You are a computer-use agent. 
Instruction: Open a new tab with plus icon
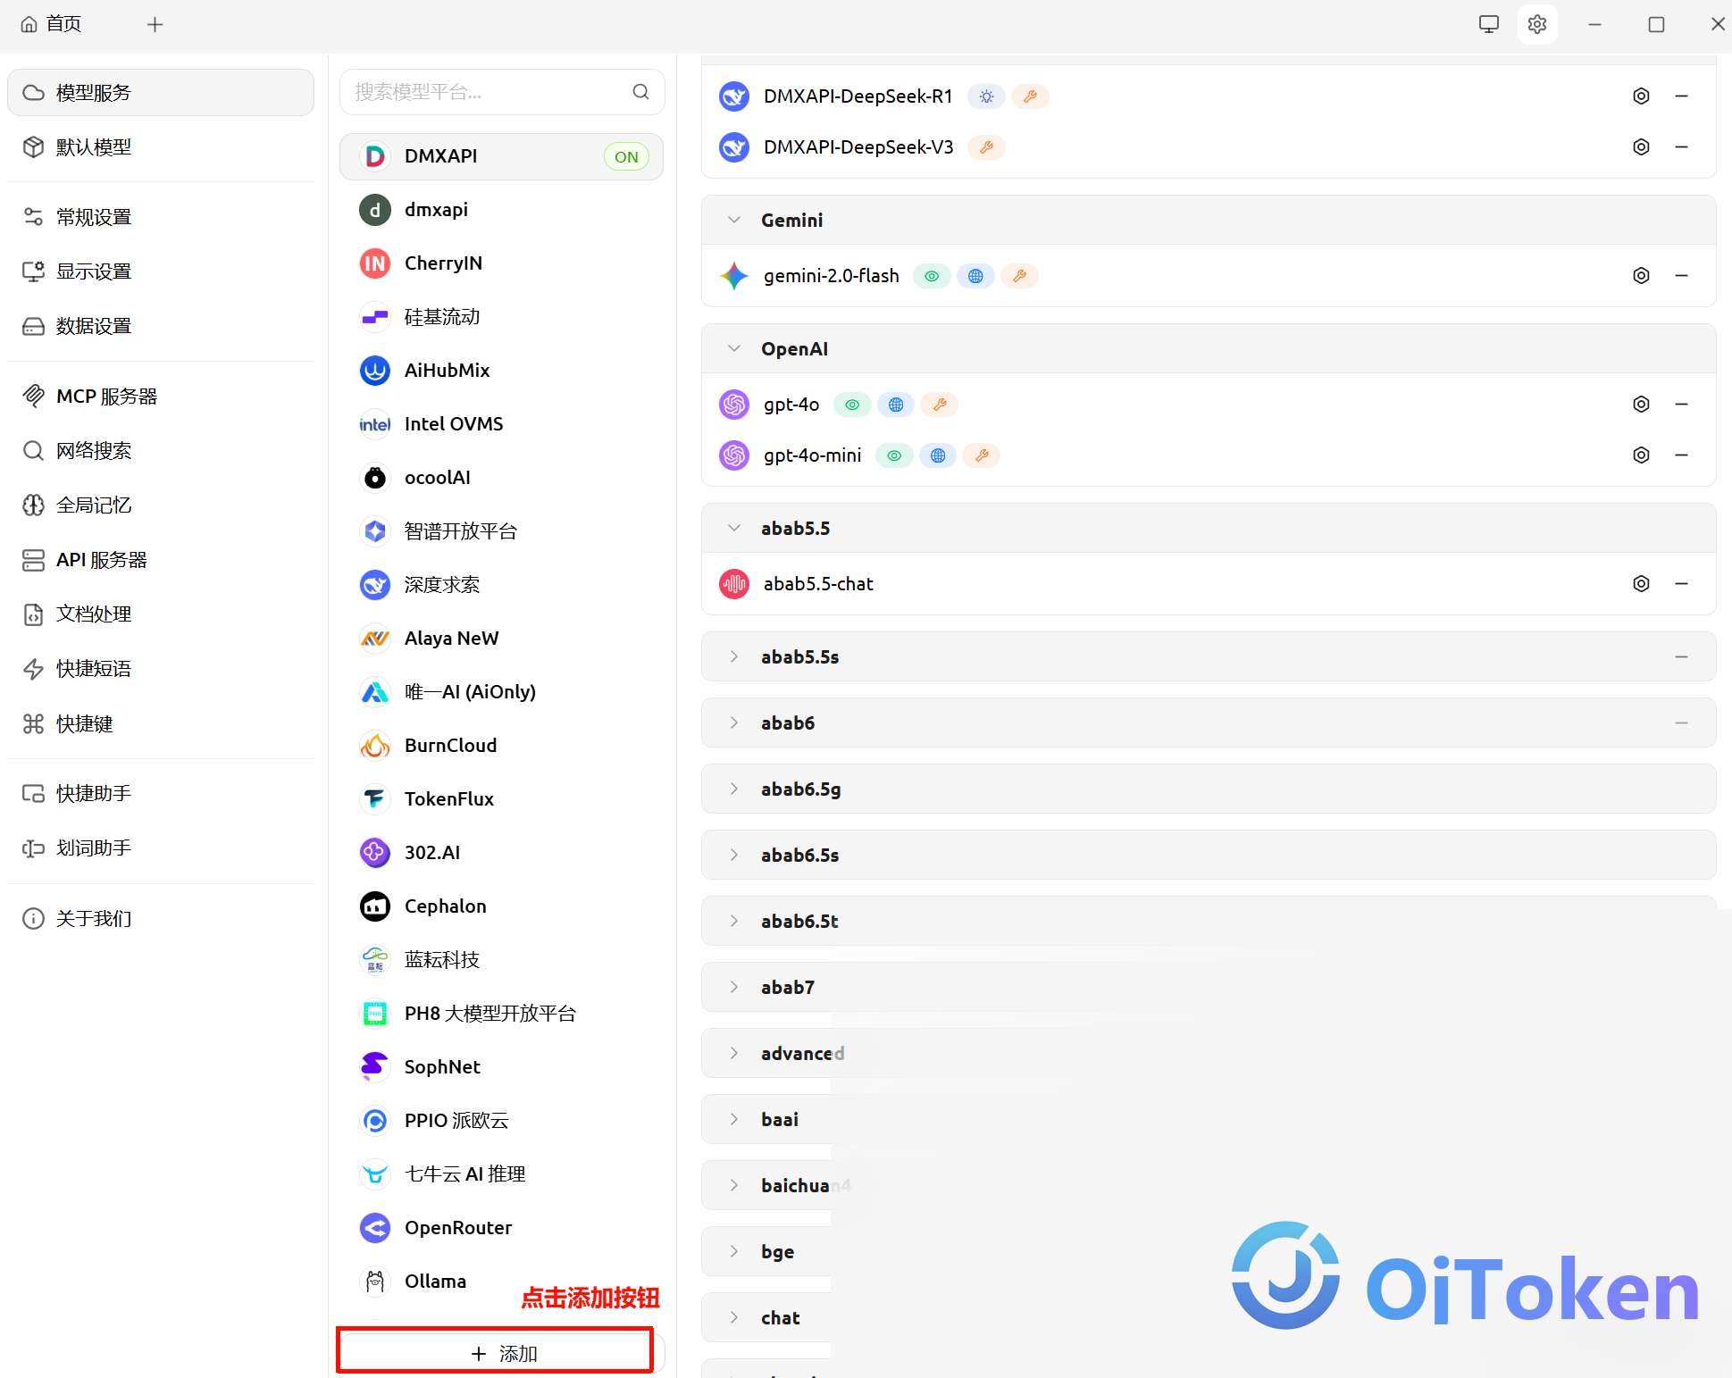155,24
